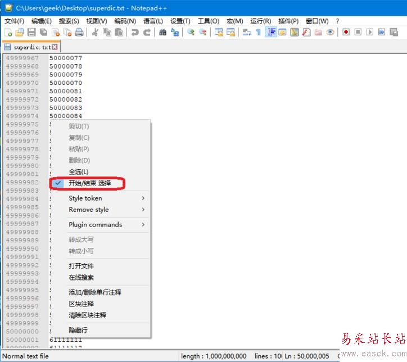Screen dimensions: 407x362
Task: Click the Save file floppy icon
Action: [31, 33]
